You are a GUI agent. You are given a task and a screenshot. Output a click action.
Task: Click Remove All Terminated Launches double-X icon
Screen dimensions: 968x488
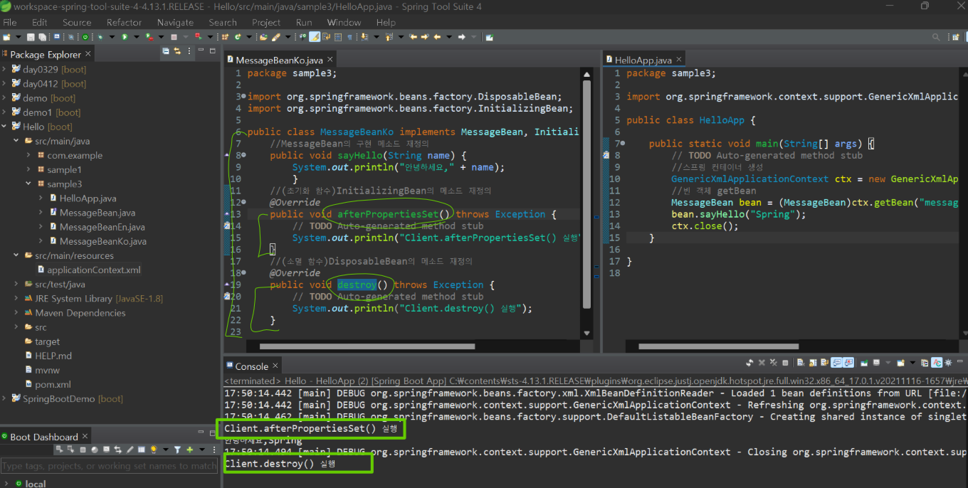pos(774,363)
